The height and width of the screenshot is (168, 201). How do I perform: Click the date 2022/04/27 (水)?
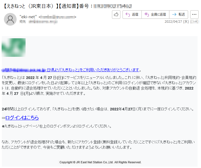pos(177,21)
